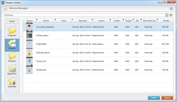The width and height of the screenshot is (177, 102).
Task: Click the Designer Library app icon in title bar
Action: (3, 3)
